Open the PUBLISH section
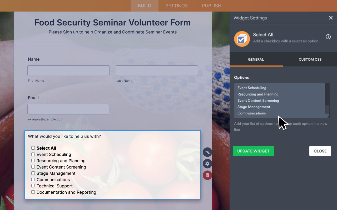The image size is (337, 210). pos(211,6)
